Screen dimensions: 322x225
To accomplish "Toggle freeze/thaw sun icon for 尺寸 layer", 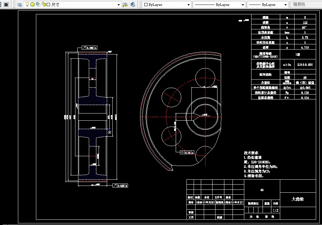I will click(32, 5).
